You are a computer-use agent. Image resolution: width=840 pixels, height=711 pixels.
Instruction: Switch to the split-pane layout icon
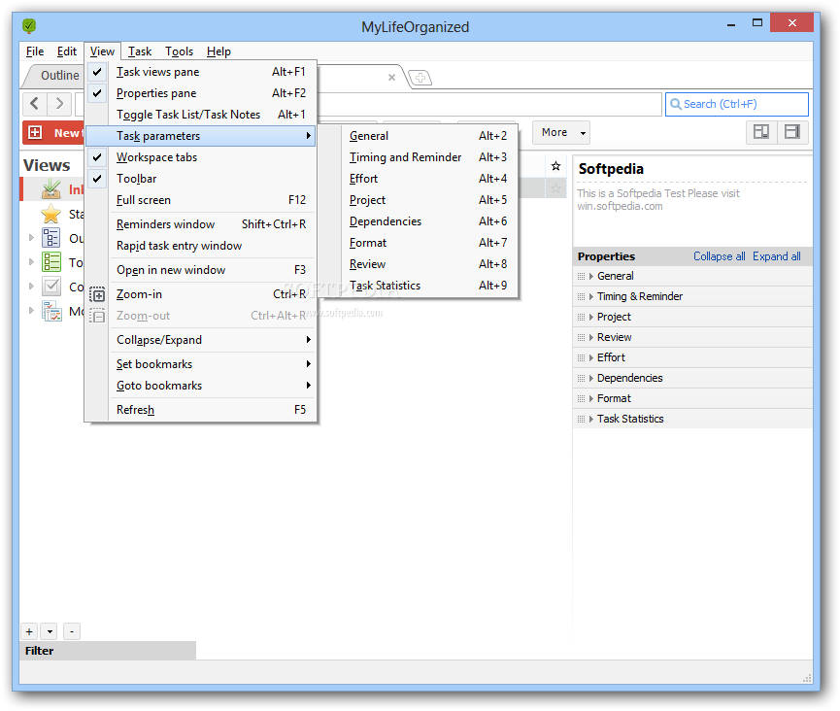761,132
